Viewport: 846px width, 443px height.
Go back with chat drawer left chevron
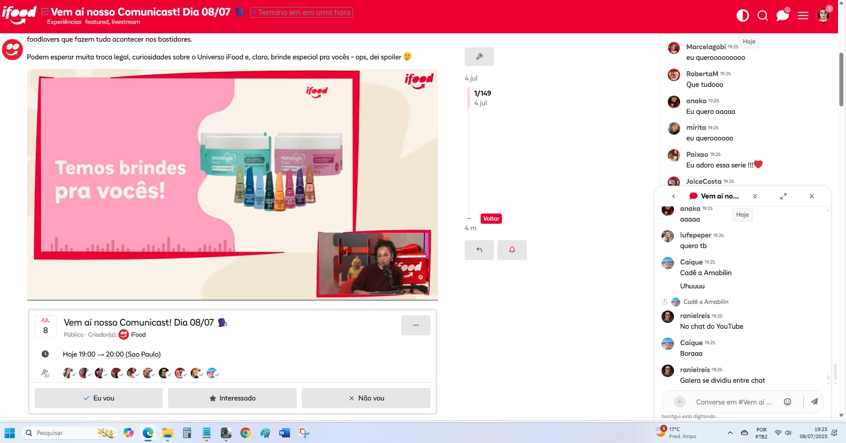coord(674,196)
